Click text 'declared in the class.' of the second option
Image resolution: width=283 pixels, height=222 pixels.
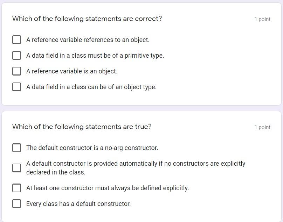point(56,172)
